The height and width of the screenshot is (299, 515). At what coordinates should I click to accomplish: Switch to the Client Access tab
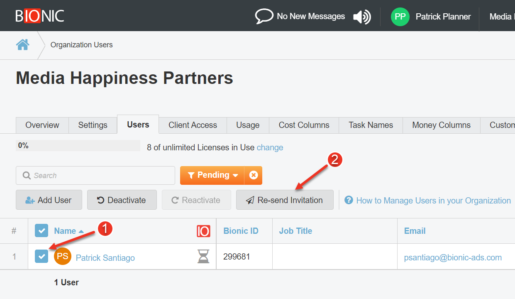click(x=192, y=125)
